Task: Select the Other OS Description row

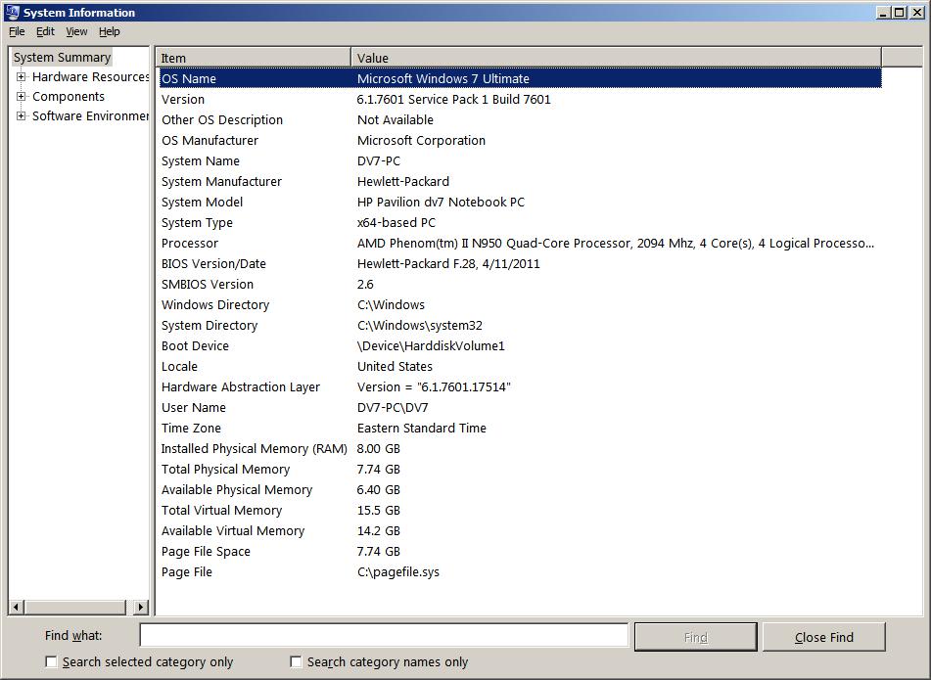Action: click(521, 120)
